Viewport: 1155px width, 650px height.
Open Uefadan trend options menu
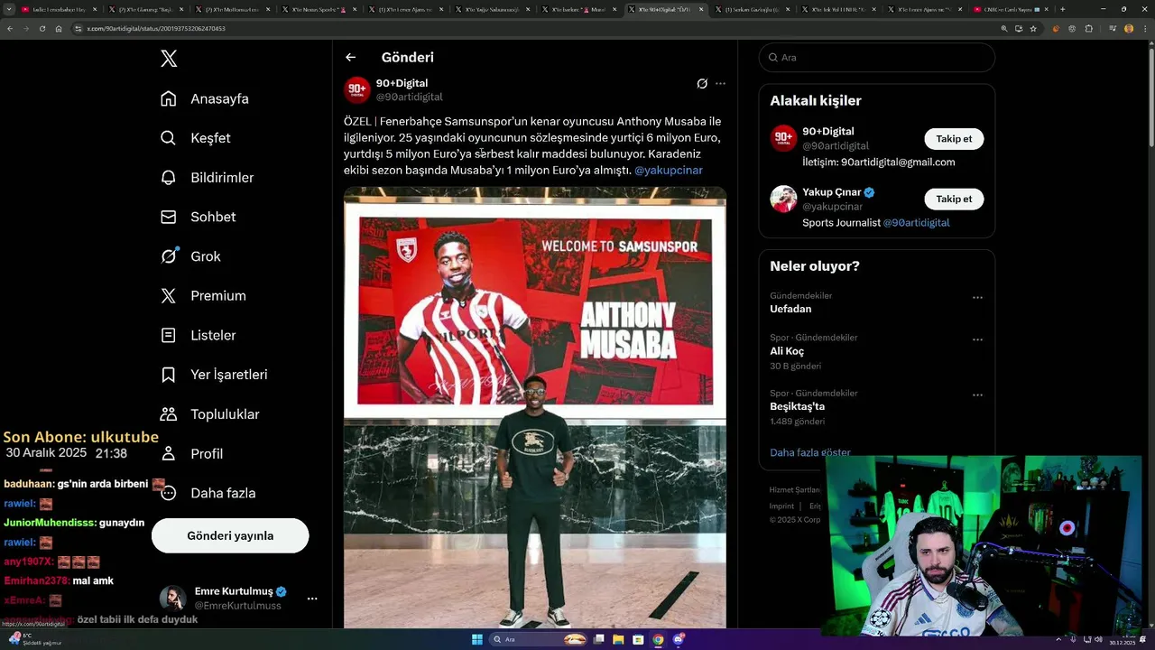pyautogui.click(x=977, y=297)
